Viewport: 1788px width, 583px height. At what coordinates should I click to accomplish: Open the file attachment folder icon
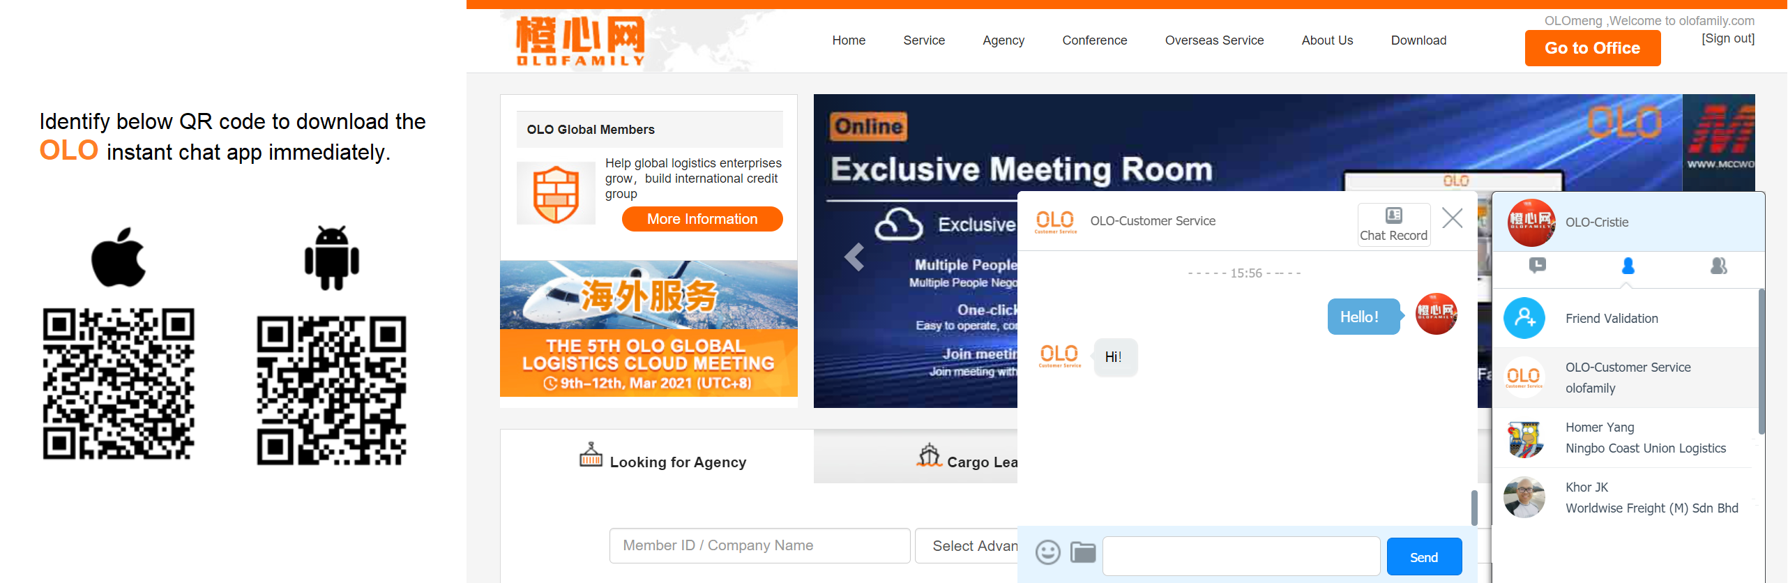point(1083,552)
